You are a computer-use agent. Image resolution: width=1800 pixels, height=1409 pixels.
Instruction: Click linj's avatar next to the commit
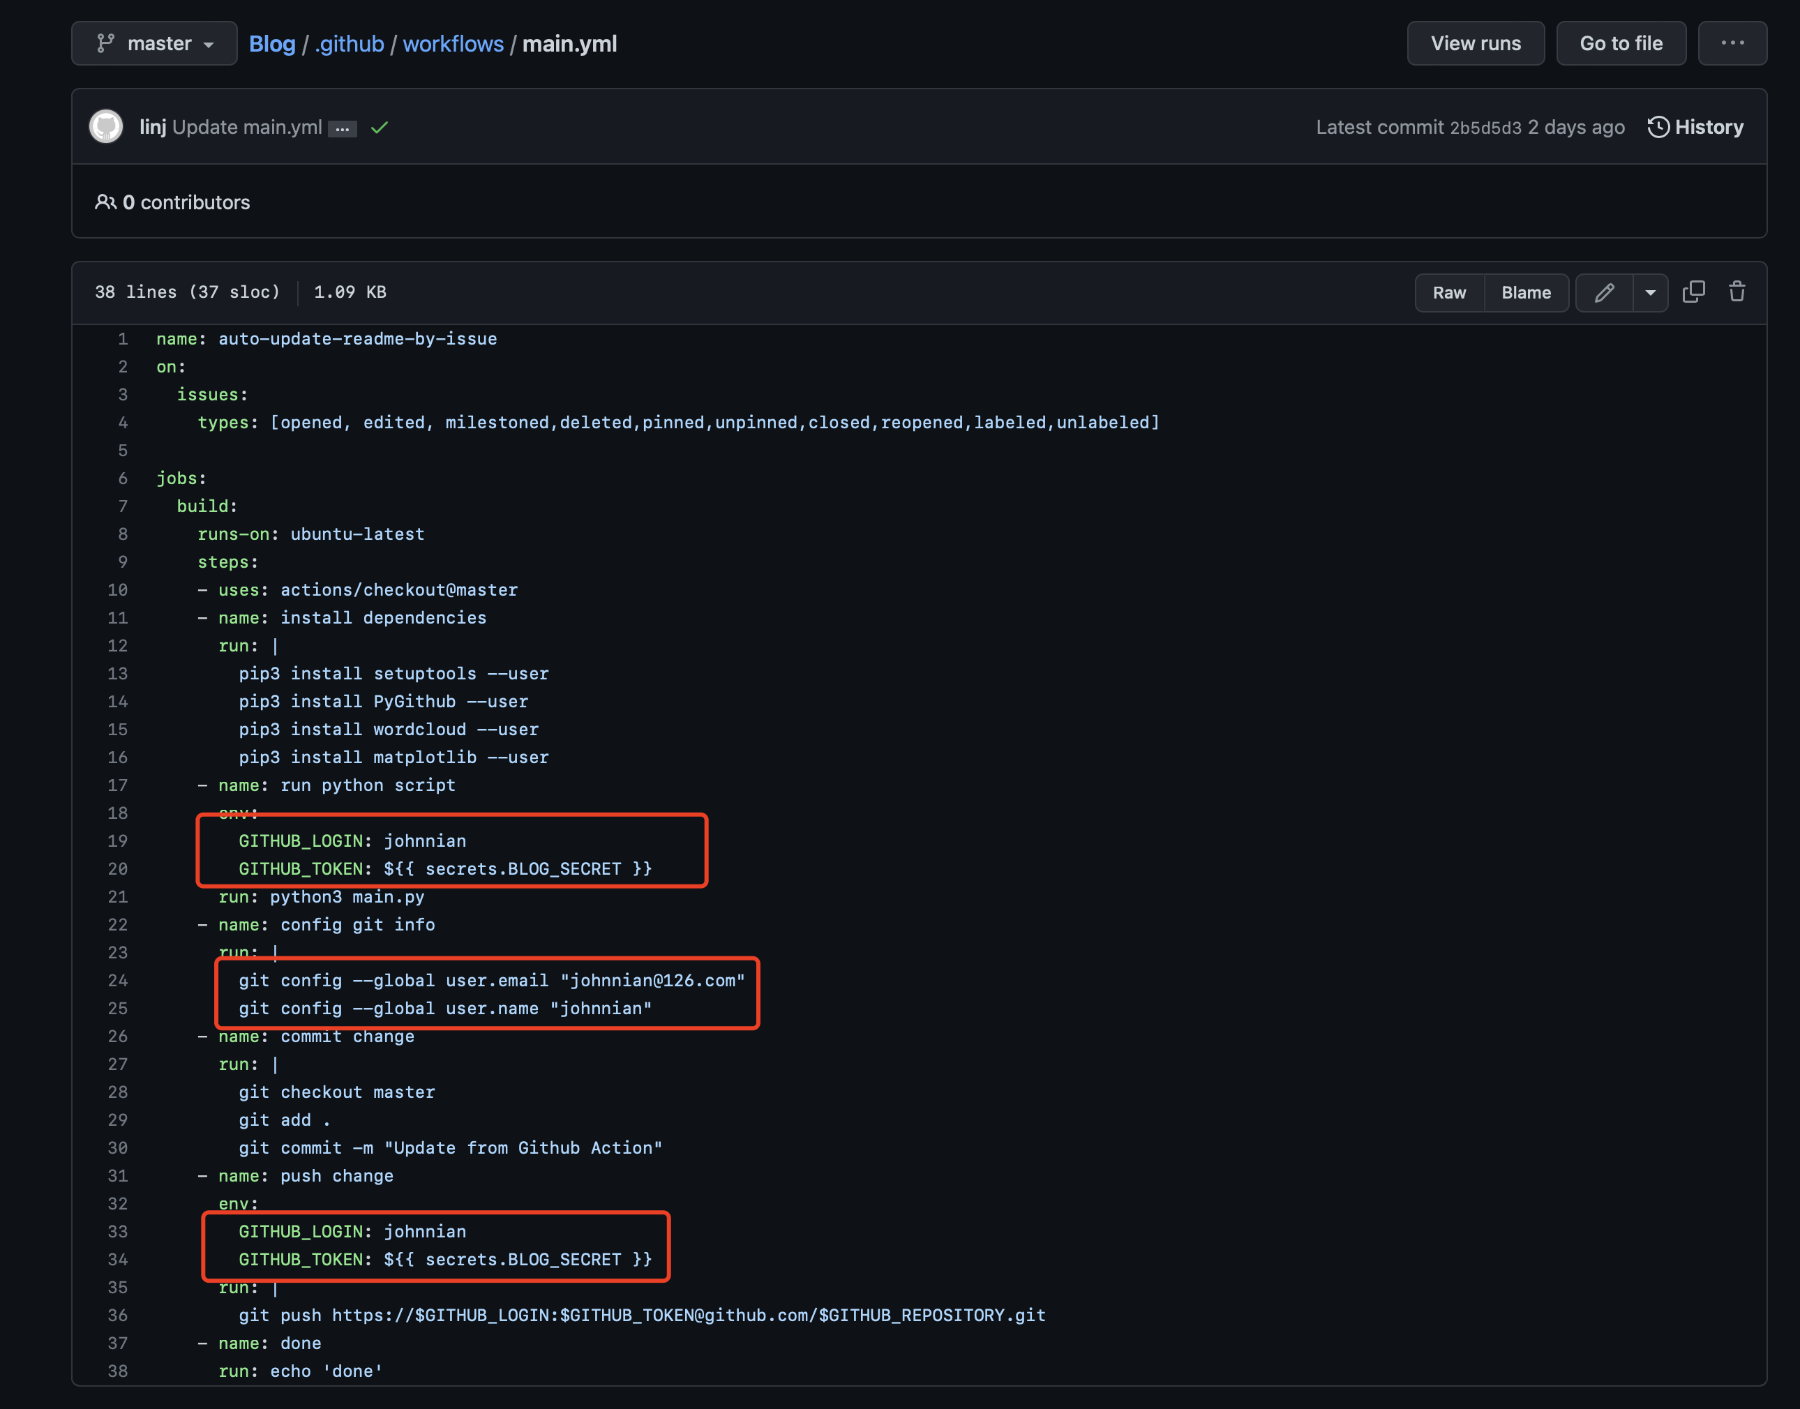(x=105, y=127)
